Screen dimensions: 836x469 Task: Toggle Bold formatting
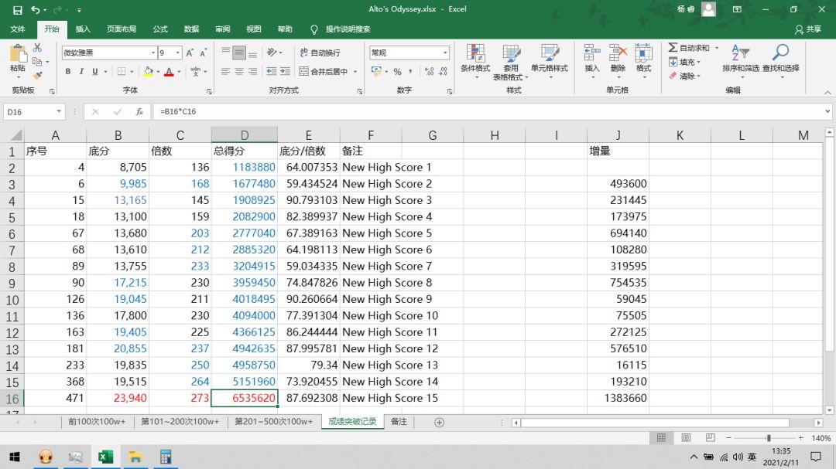[68, 72]
